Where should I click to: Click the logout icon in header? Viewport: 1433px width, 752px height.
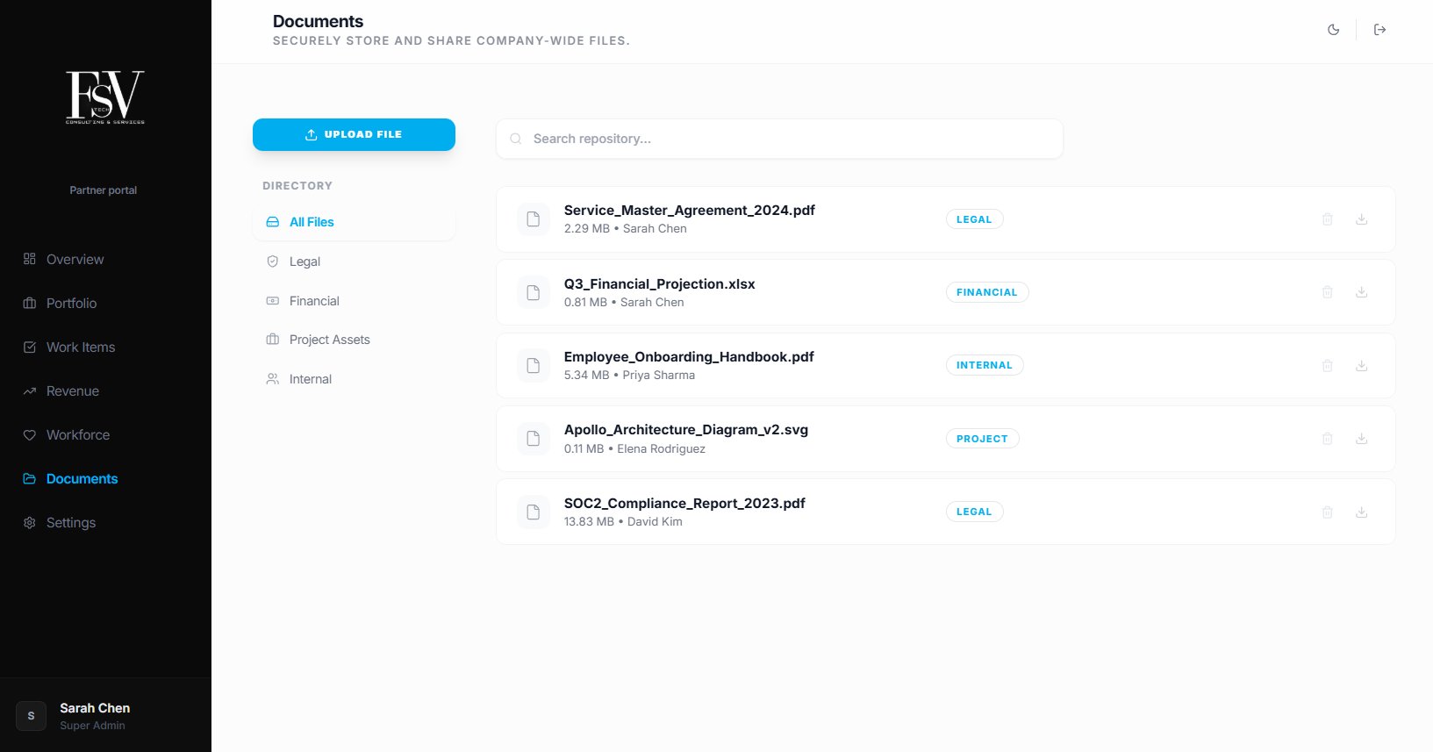point(1379,30)
